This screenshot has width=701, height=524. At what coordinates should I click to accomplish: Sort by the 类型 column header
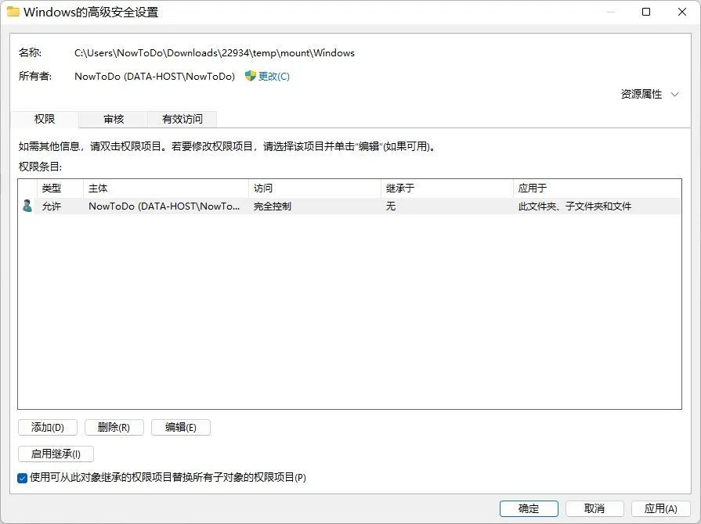(60, 188)
